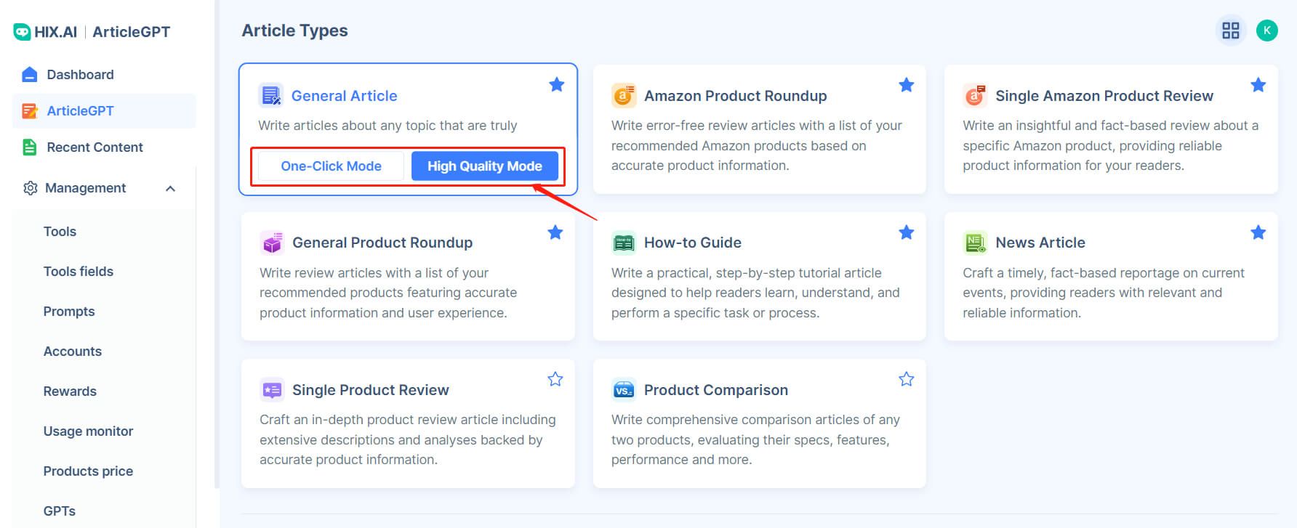Favorite Product Comparison with its star
This screenshot has width=1297, height=528.
907,379
